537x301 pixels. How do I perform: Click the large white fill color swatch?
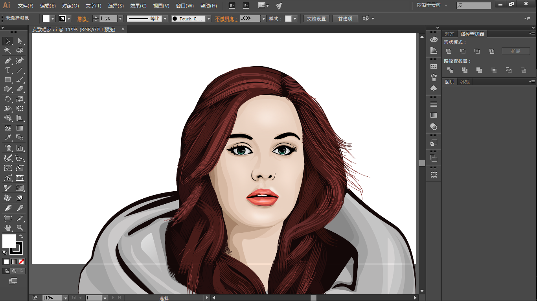coord(9,241)
